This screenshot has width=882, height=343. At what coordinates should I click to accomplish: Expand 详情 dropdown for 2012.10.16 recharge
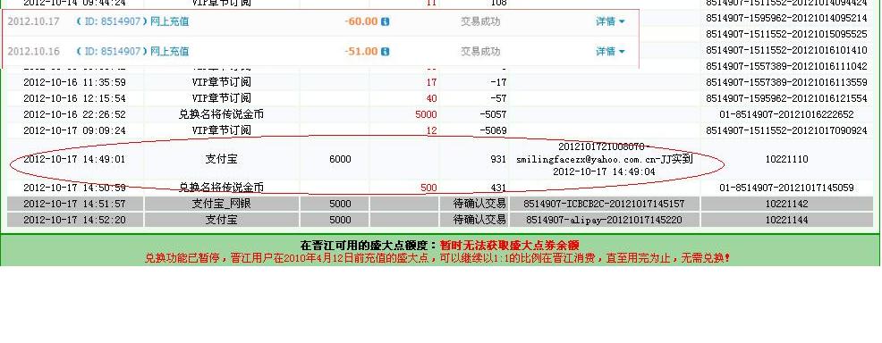610,52
